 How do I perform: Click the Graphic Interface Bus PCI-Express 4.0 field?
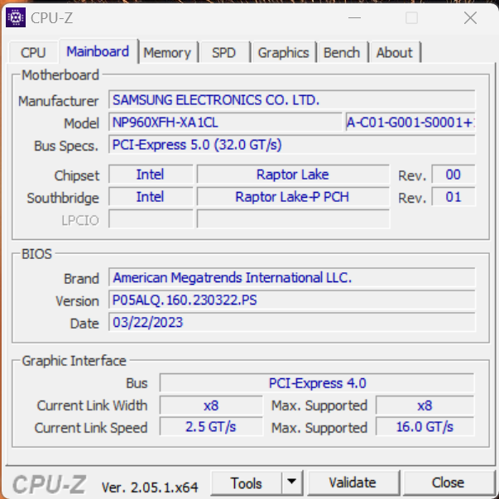pyautogui.click(x=317, y=383)
